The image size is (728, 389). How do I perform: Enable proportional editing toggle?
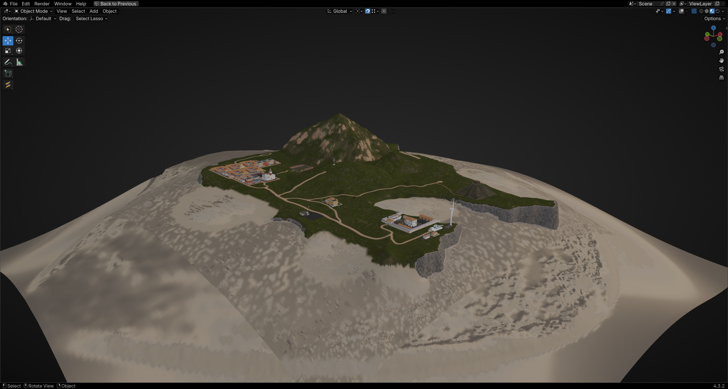click(384, 11)
